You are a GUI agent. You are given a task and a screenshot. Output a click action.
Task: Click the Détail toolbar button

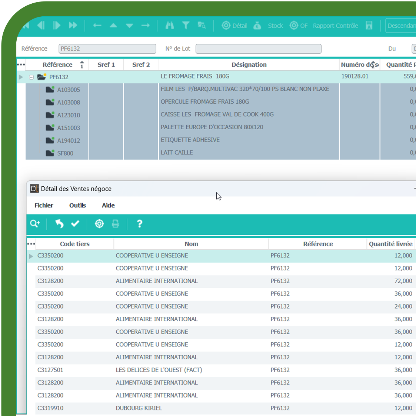click(x=234, y=26)
